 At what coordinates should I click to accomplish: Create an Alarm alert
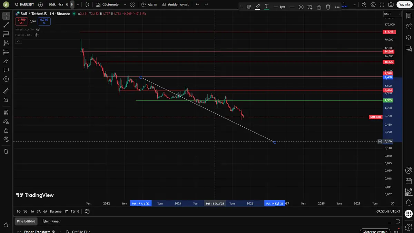(149, 5)
